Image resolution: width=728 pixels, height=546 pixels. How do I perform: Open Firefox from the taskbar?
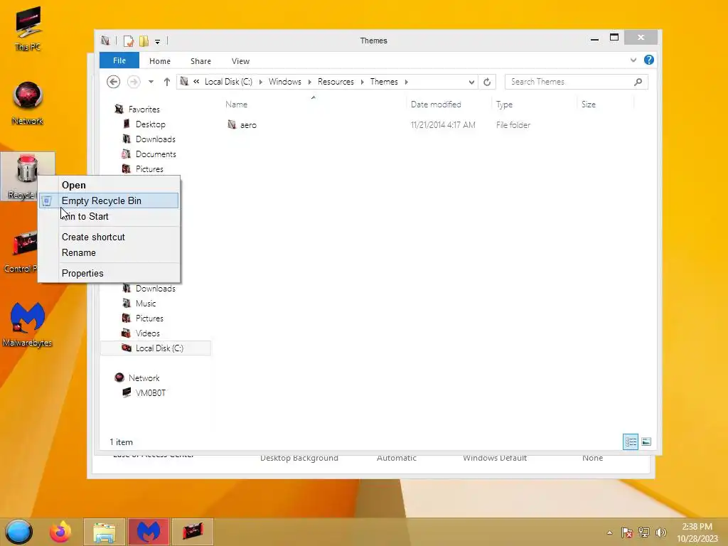point(60,532)
